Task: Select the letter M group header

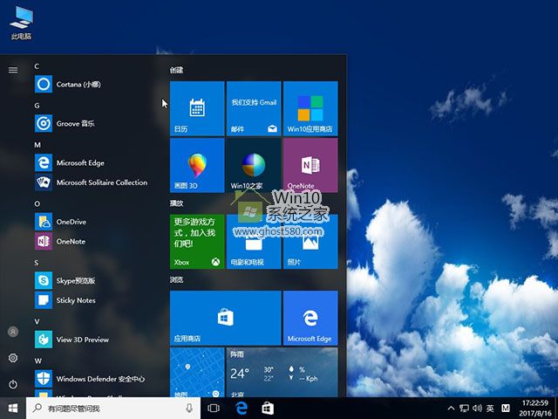Action: 37,145
